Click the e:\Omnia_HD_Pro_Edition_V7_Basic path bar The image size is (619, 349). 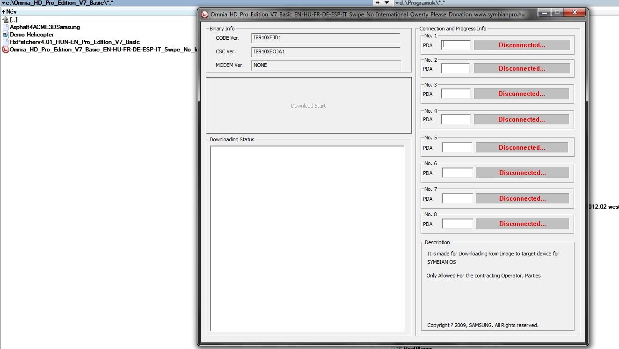click(x=187, y=3)
